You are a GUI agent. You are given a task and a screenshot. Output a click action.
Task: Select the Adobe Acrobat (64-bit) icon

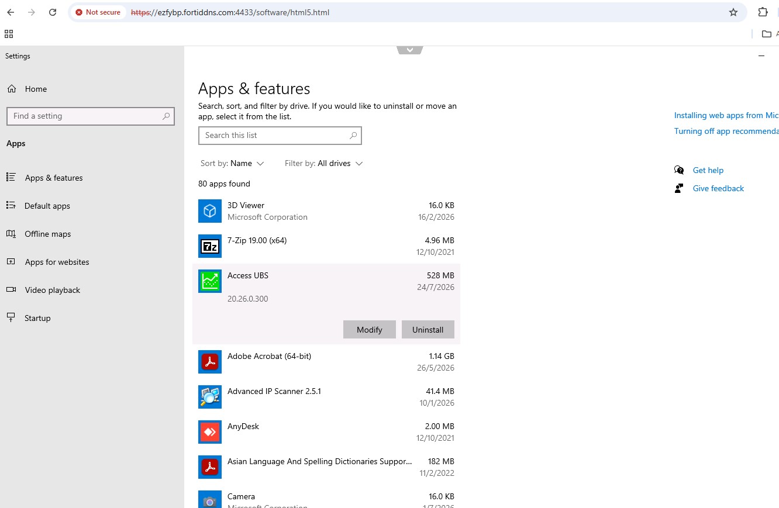(210, 362)
